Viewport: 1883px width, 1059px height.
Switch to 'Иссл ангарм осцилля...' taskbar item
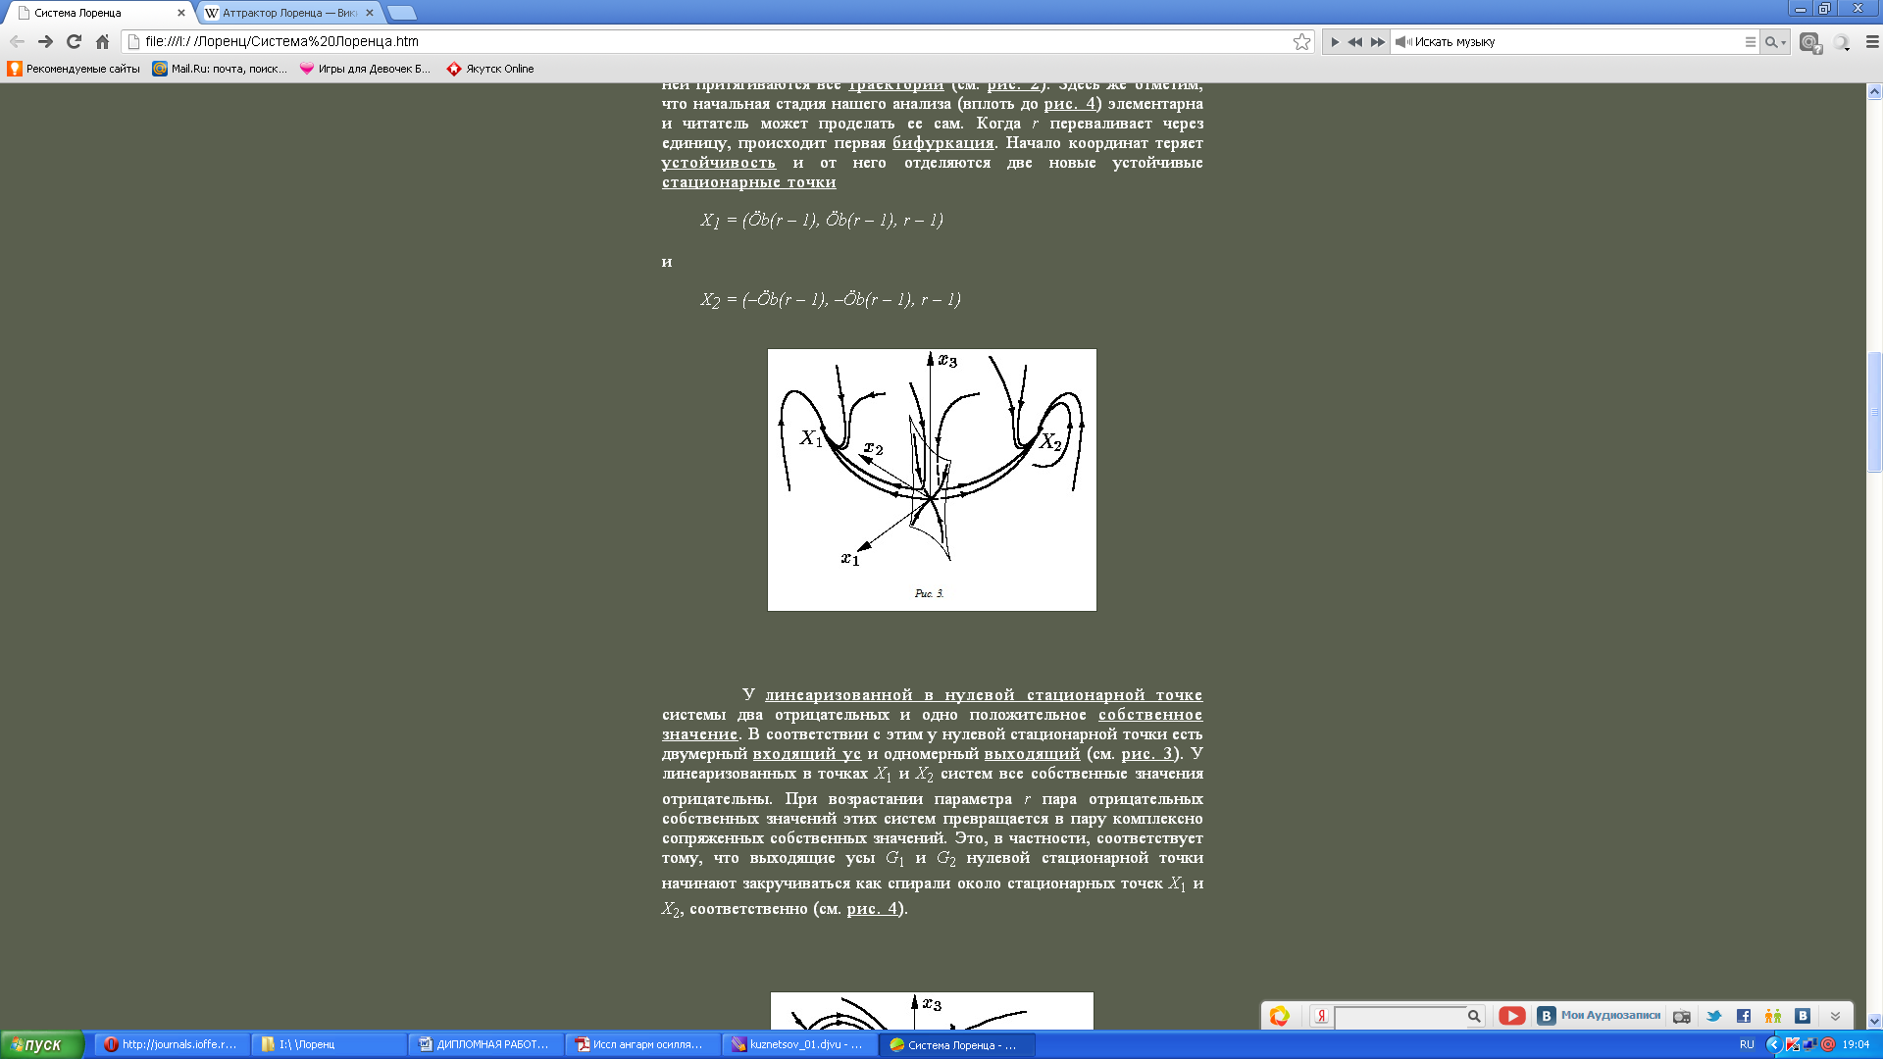pyautogui.click(x=643, y=1045)
